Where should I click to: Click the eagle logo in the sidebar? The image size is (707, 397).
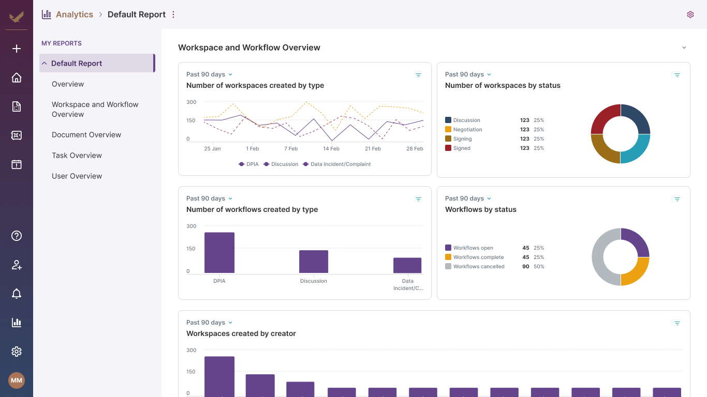pos(17,17)
